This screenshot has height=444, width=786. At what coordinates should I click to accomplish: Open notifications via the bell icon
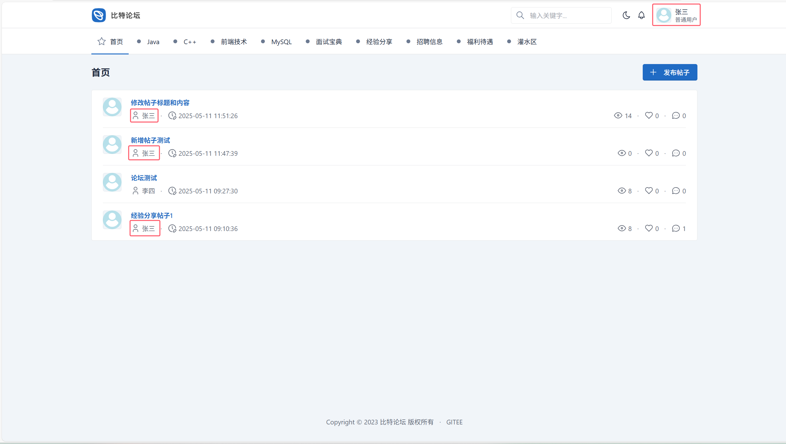(641, 15)
